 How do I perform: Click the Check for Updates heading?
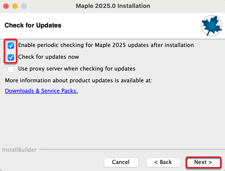(x=33, y=25)
